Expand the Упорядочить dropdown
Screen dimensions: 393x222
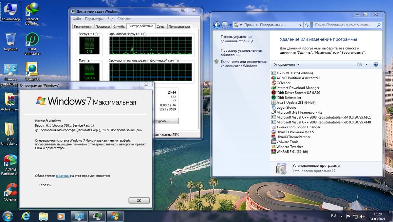click(x=287, y=65)
